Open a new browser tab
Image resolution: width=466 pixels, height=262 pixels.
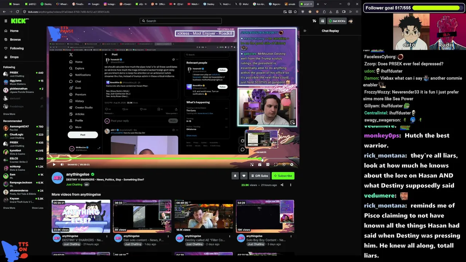318,4
